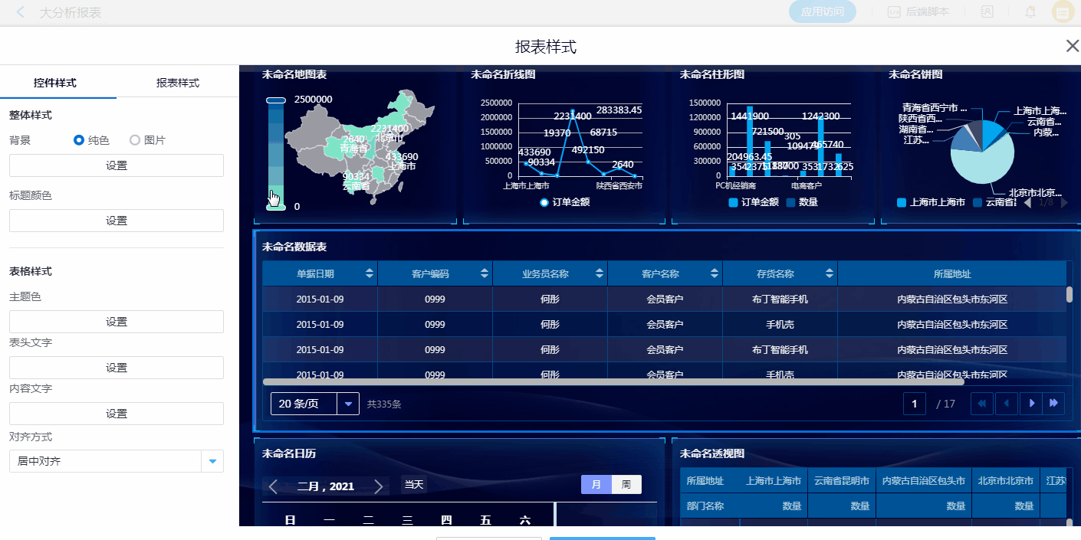Show previous month in calendar
1081x540 pixels.
[273, 486]
